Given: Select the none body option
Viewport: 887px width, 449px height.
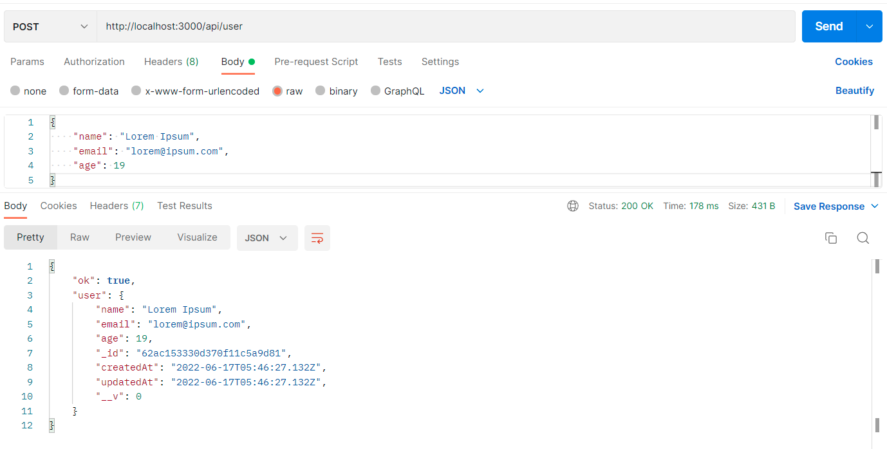Looking at the screenshot, I should (28, 91).
